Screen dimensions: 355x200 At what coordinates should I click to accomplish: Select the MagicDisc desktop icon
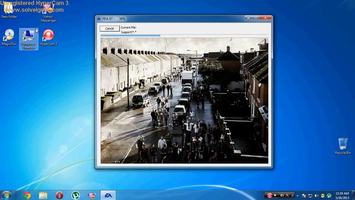(x=9, y=38)
